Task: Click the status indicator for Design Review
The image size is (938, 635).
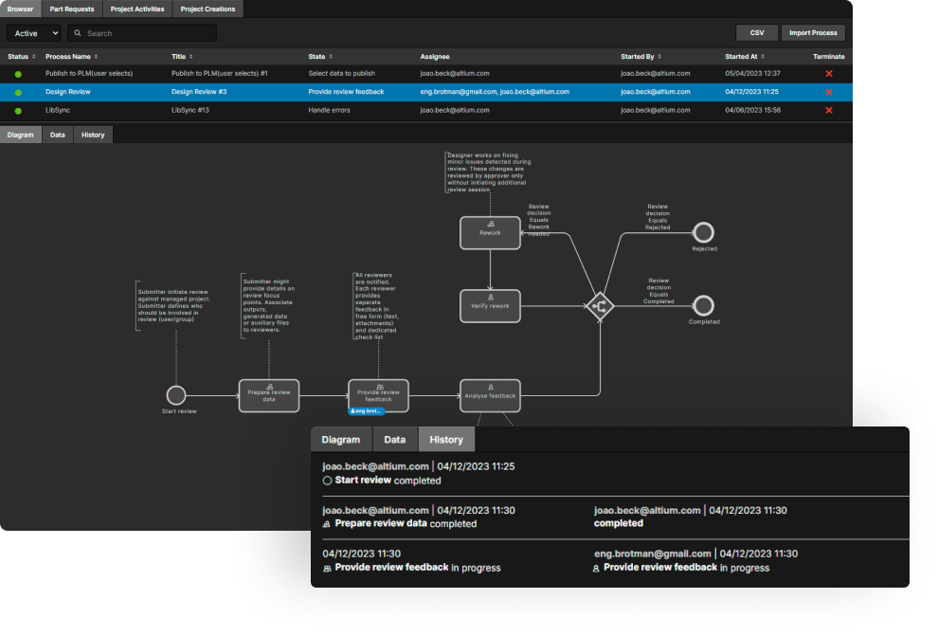Action: tap(20, 91)
